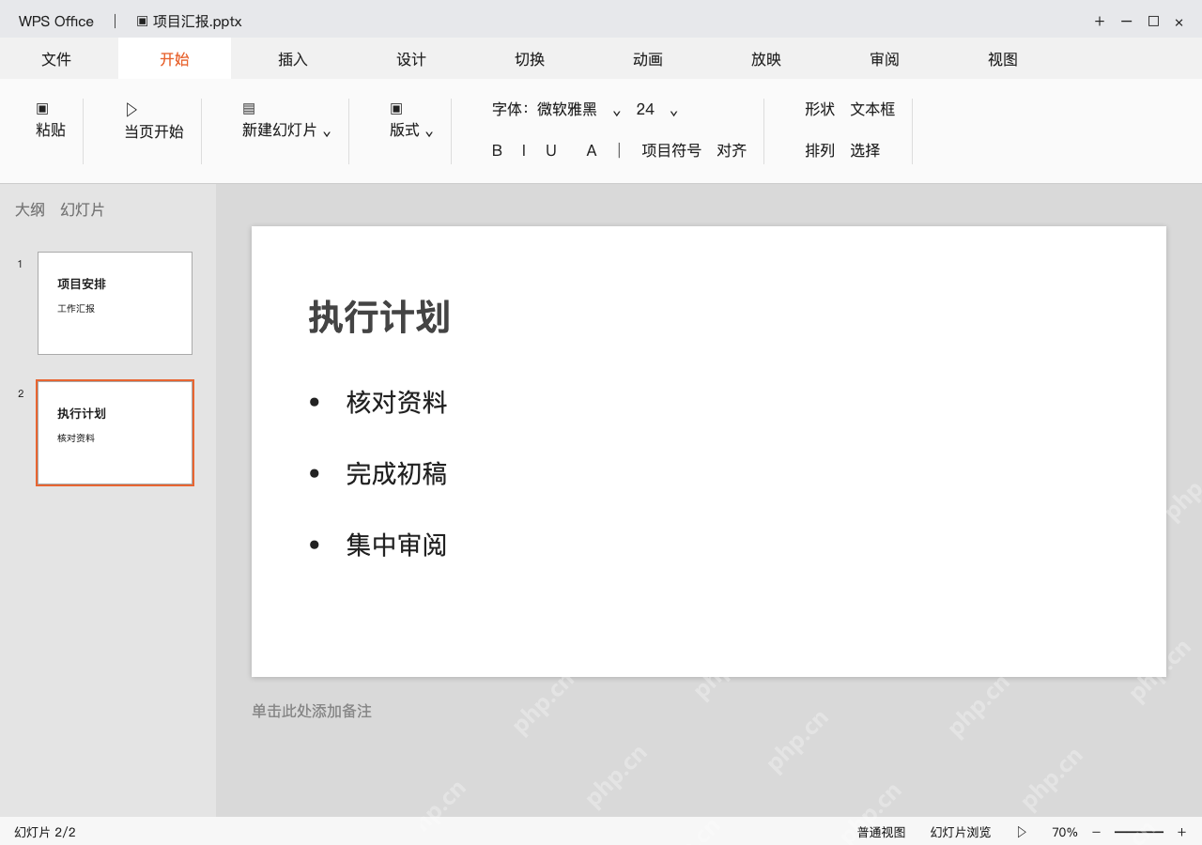The width and height of the screenshot is (1202, 845).
Task: Switch to the Design (设计) tab
Action: tap(411, 59)
